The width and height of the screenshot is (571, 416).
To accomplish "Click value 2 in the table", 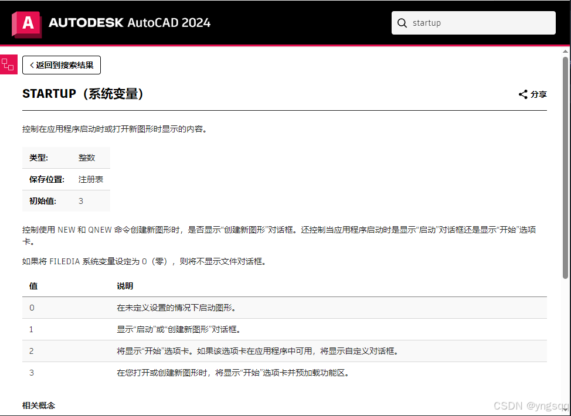I will [31, 351].
